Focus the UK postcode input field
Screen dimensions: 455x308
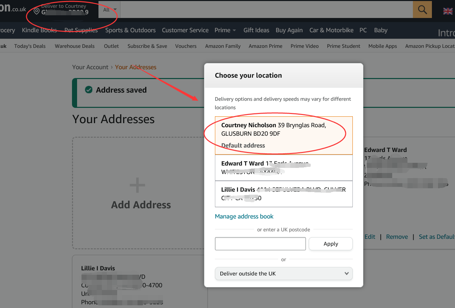tap(260, 244)
